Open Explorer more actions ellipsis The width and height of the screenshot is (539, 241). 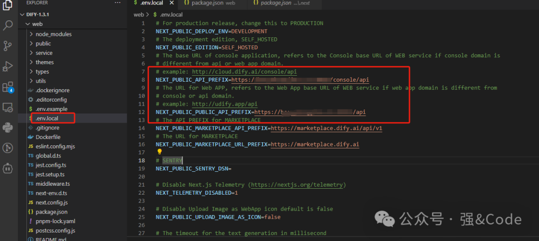click(118, 2)
